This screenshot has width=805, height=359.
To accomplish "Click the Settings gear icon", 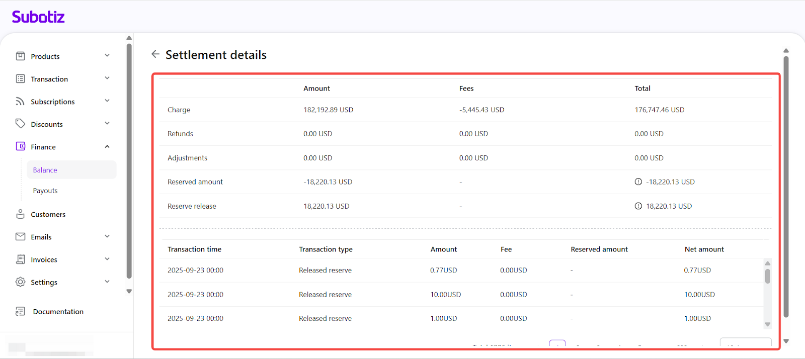I will [20, 282].
